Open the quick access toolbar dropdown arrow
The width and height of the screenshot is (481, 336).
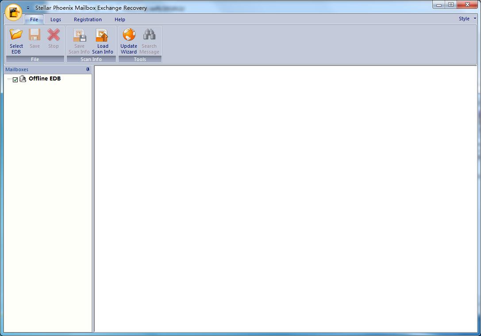pyautogui.click(x=28, y=8)
